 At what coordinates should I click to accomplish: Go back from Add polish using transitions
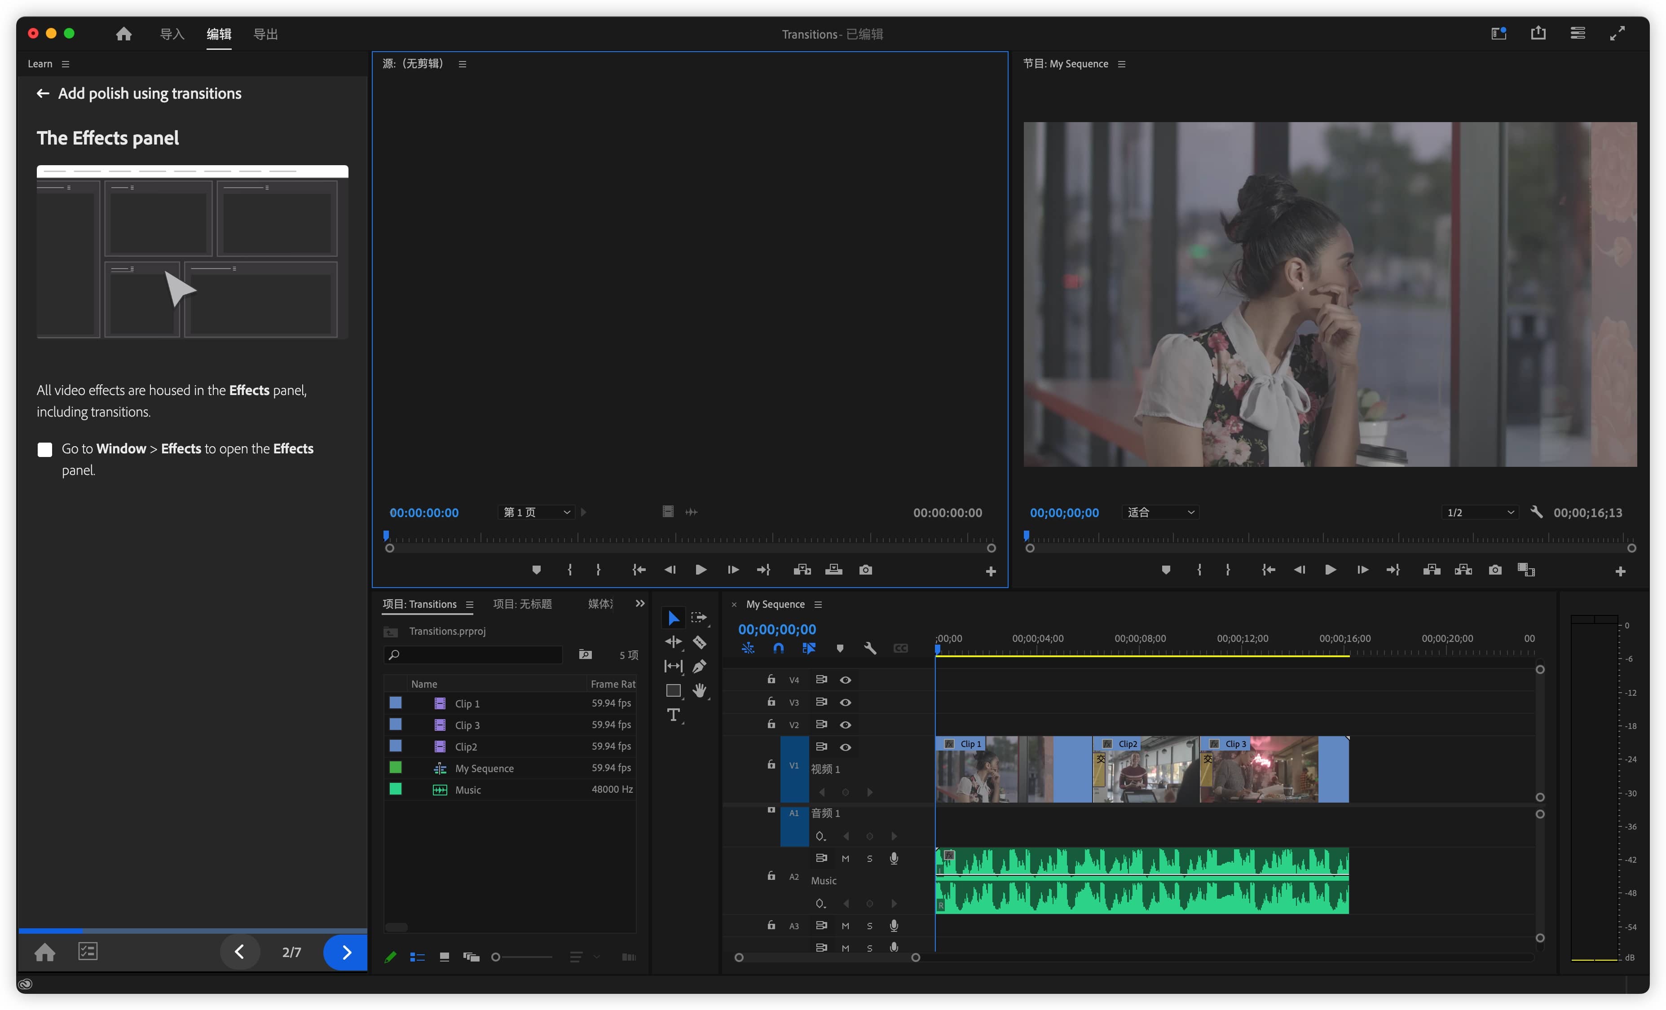(43, 93)
